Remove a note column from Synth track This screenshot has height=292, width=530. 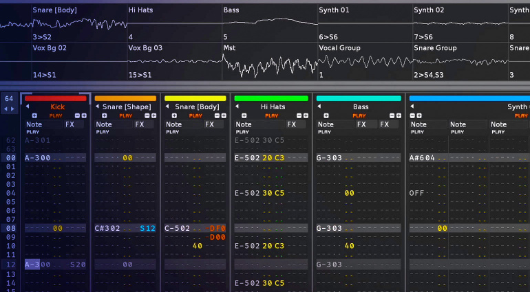pos(413,115)
